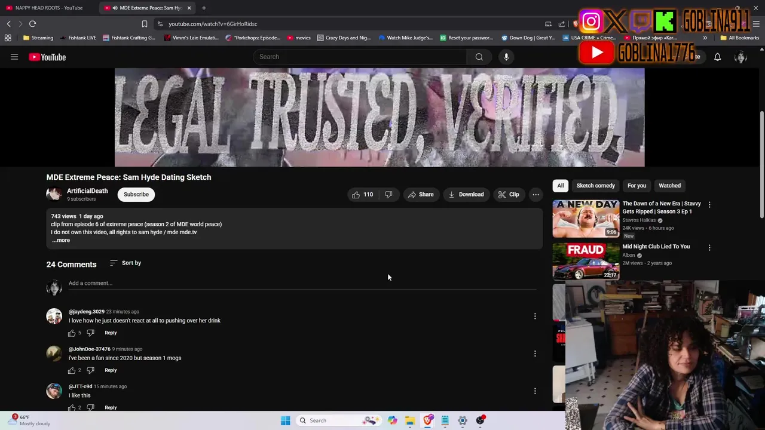The image size is (765, 430).
Task: Open OBS Studio from the taskbar
Action: click(x=480, y=420)
